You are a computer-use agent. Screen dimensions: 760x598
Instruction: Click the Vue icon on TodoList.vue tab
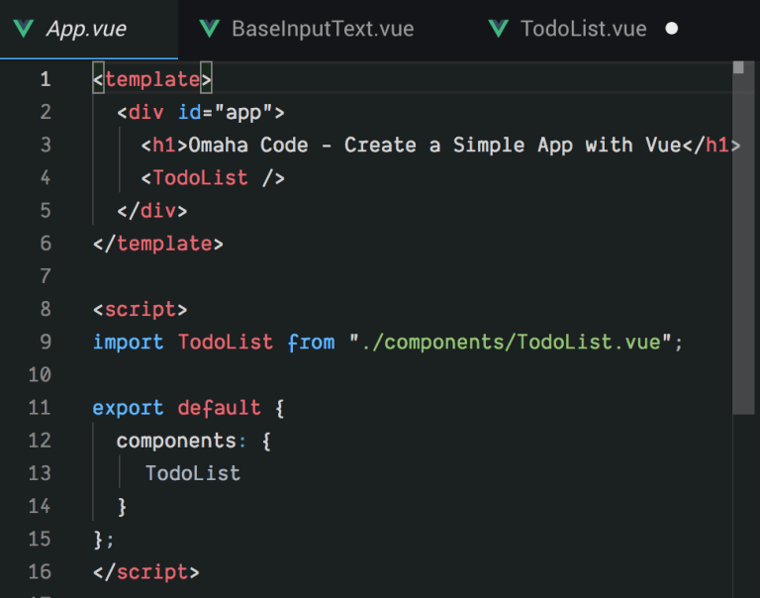pyautogui.click(x=499, y=29)
